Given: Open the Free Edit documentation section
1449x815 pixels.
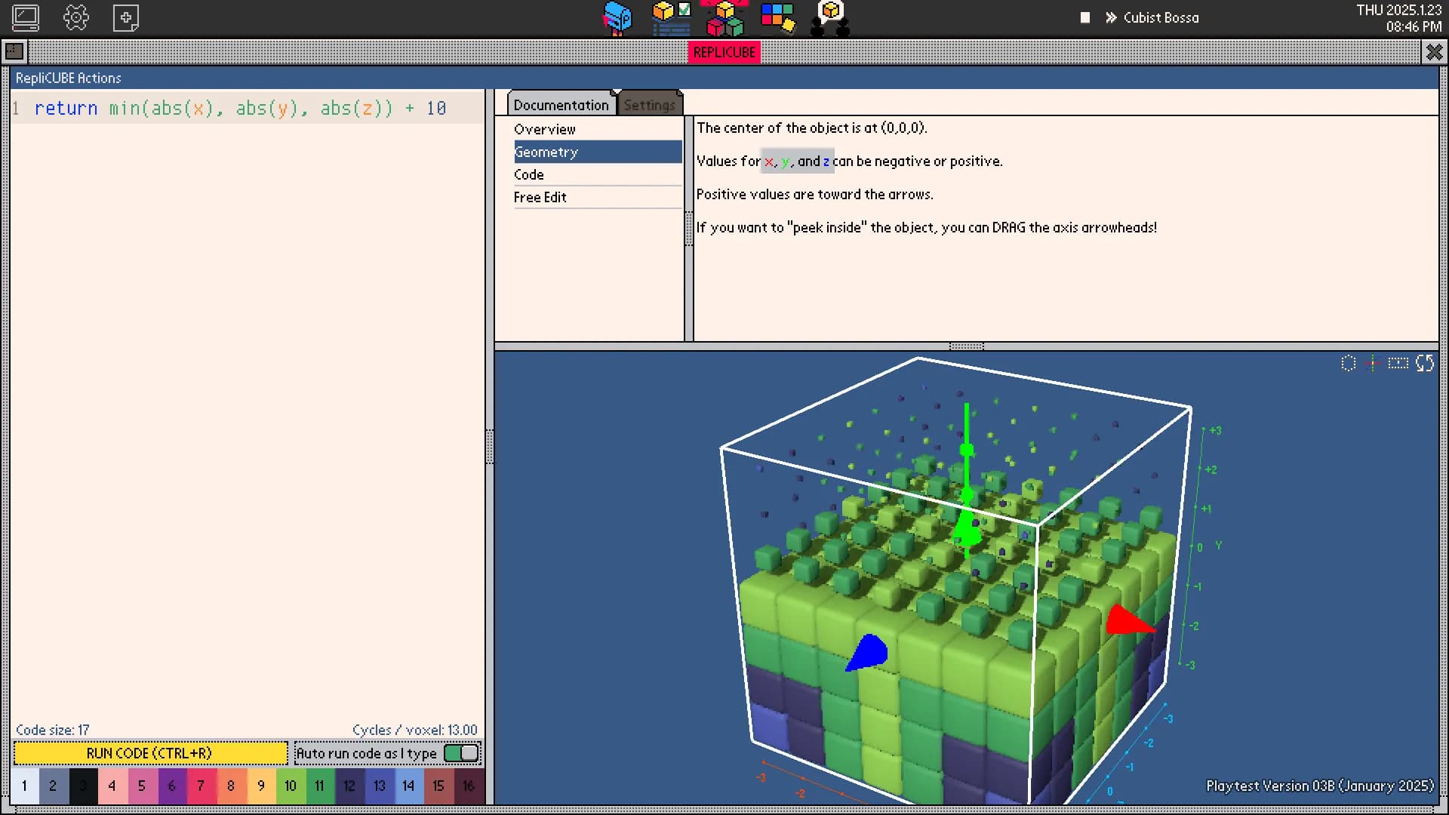Looking at the screenshot, I should (x=540, y=197).
